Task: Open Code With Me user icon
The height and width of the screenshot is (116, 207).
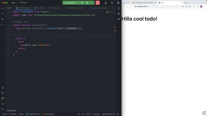Action: click(106, 3)
